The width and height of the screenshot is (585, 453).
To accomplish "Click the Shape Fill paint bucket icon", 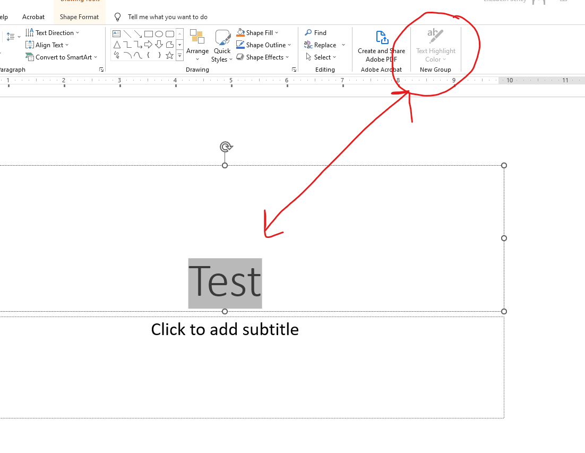I will pos(240,32).
